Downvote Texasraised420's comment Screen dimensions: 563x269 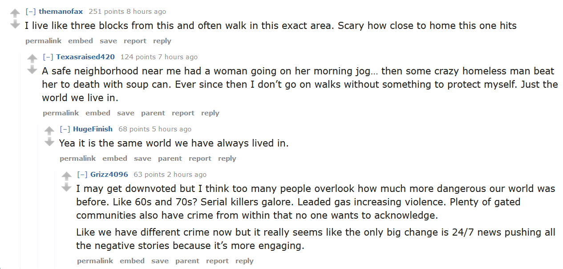tap(32, 69)
